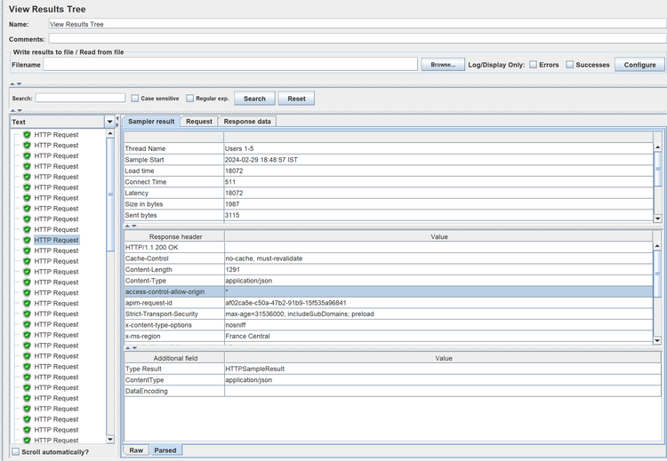The width and height of the screenshot is (667, 461).
Task: Click scroll-down arrow of the results tree list
Action: 110,439
